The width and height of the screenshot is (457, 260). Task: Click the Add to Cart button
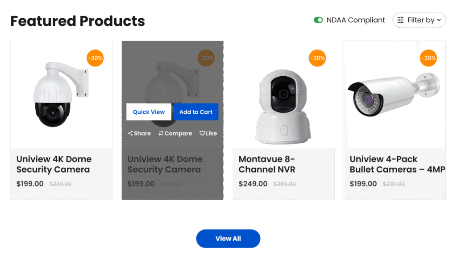click(x=196, y=112)
